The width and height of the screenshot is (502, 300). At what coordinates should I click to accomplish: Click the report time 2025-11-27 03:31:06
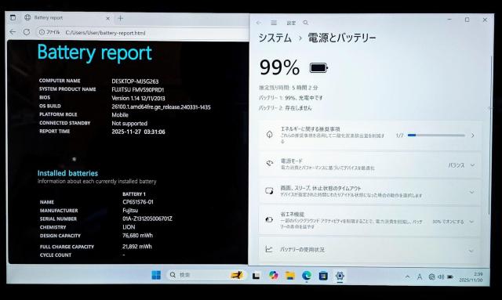tap(138, 132)
